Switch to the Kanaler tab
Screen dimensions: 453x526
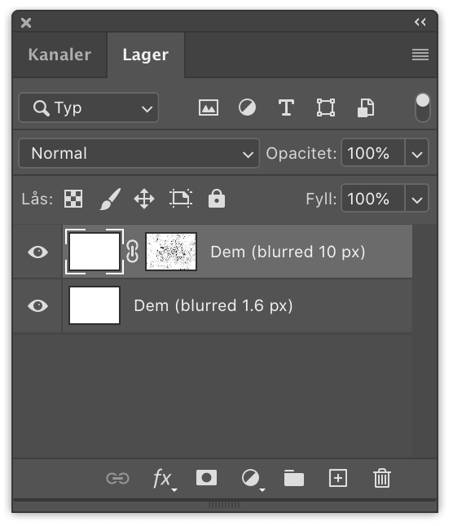(59, 55)
